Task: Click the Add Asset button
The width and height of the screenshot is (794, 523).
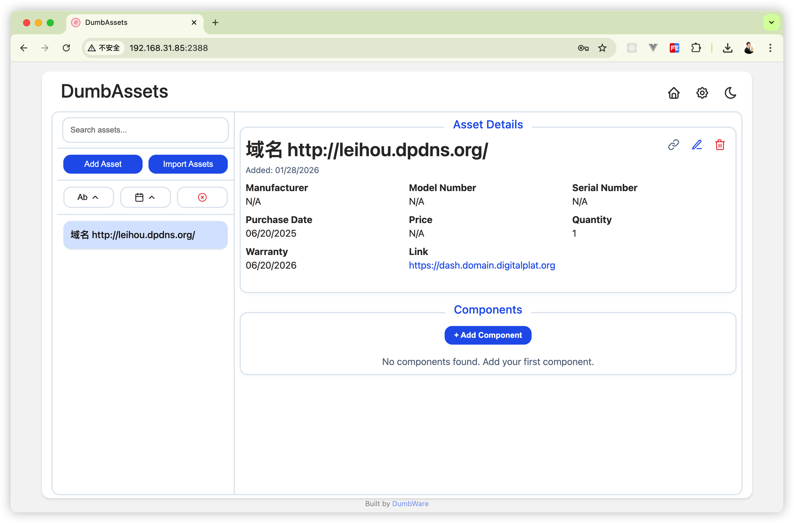Action: [x=103, y=164]
